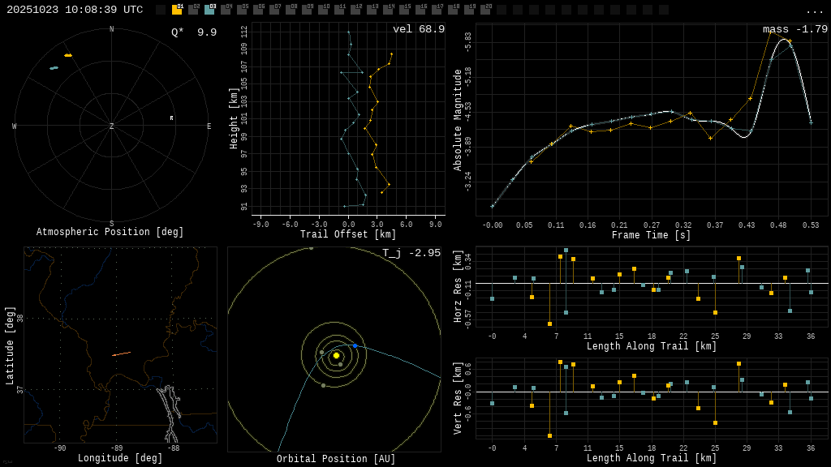This screenshot has height=467, width=831.
Task: Click the mass -1.79 label
Action: click(x=794, y=29)
